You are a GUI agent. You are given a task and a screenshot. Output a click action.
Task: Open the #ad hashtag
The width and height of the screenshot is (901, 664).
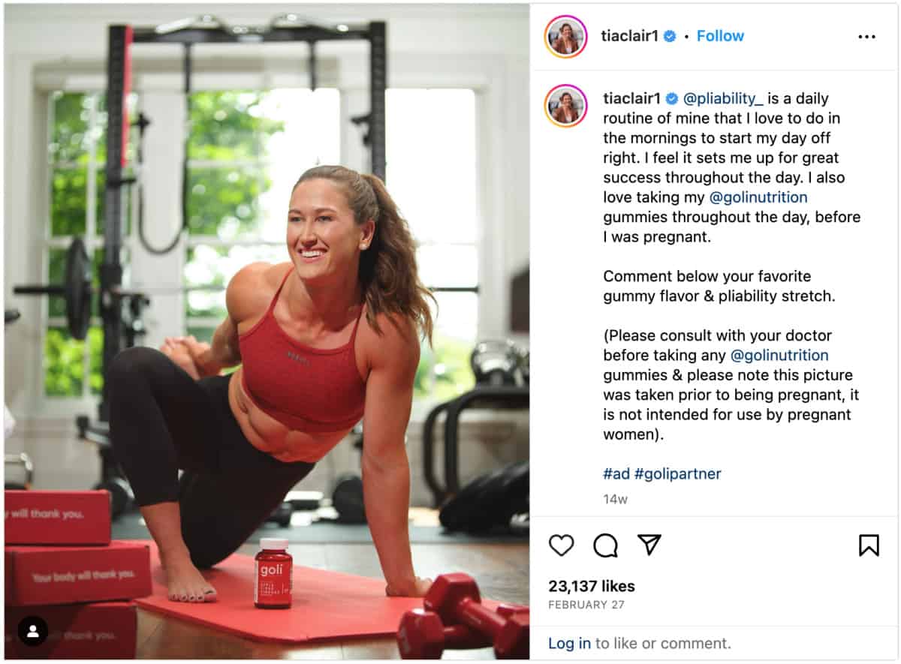pyautogui.click(x=616, y=473)
